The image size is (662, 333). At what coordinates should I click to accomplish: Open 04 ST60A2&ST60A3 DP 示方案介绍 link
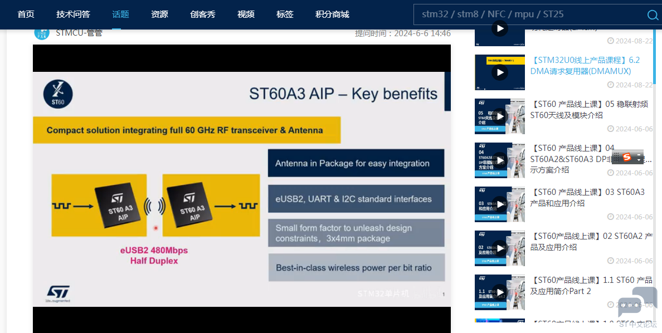click(591, 159)
